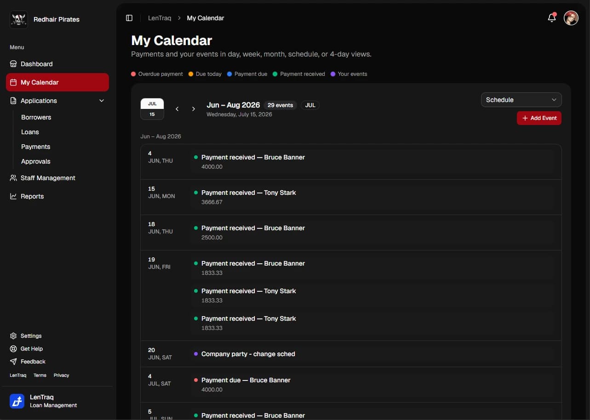Collapse the Applications submenu chevron
This screenshot has width=590, height=420.
(102, 101)
